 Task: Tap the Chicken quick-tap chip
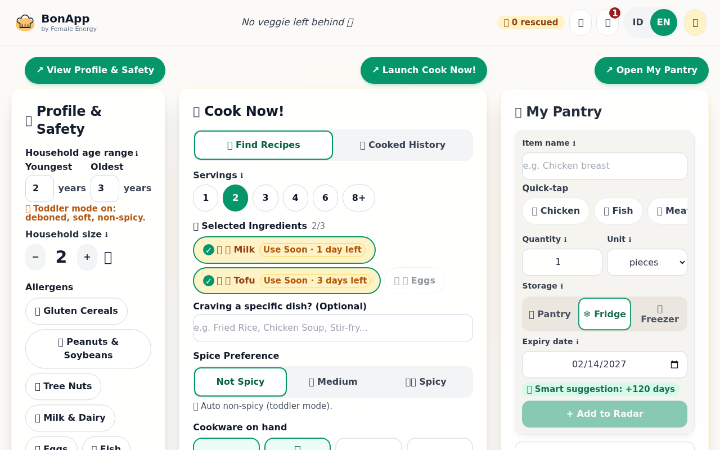tap(556, 211)
